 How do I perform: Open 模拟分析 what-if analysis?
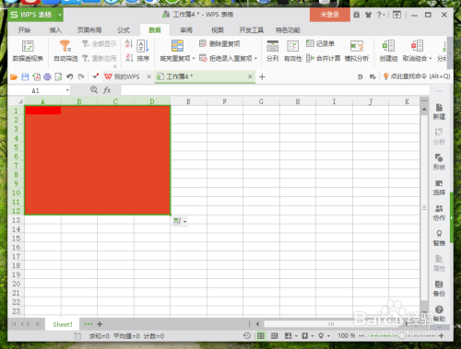tap(357, 51)
